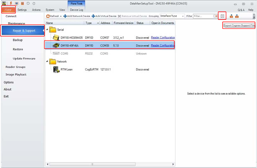Click the DM150 reader device icon
Screen dimensions: 257x168
(56, 45)
